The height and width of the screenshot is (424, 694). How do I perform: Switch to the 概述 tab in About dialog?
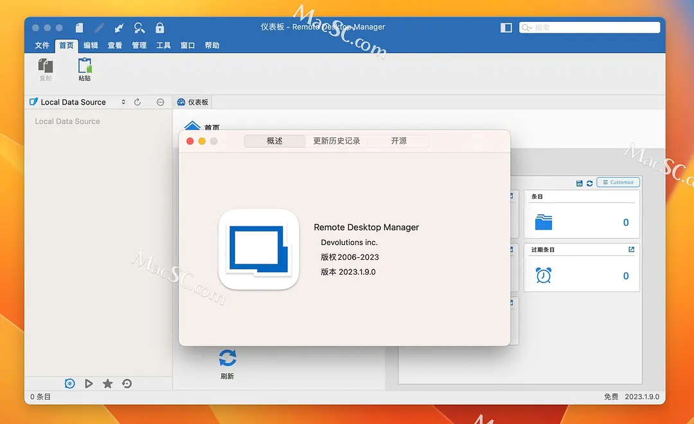[274, 141]
